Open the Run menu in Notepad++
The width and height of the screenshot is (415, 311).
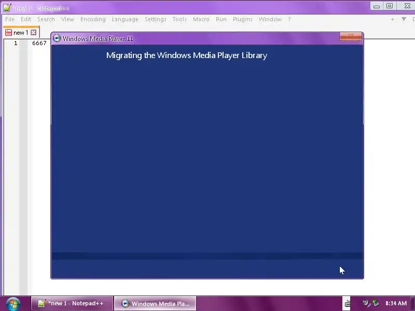point(221,19)
